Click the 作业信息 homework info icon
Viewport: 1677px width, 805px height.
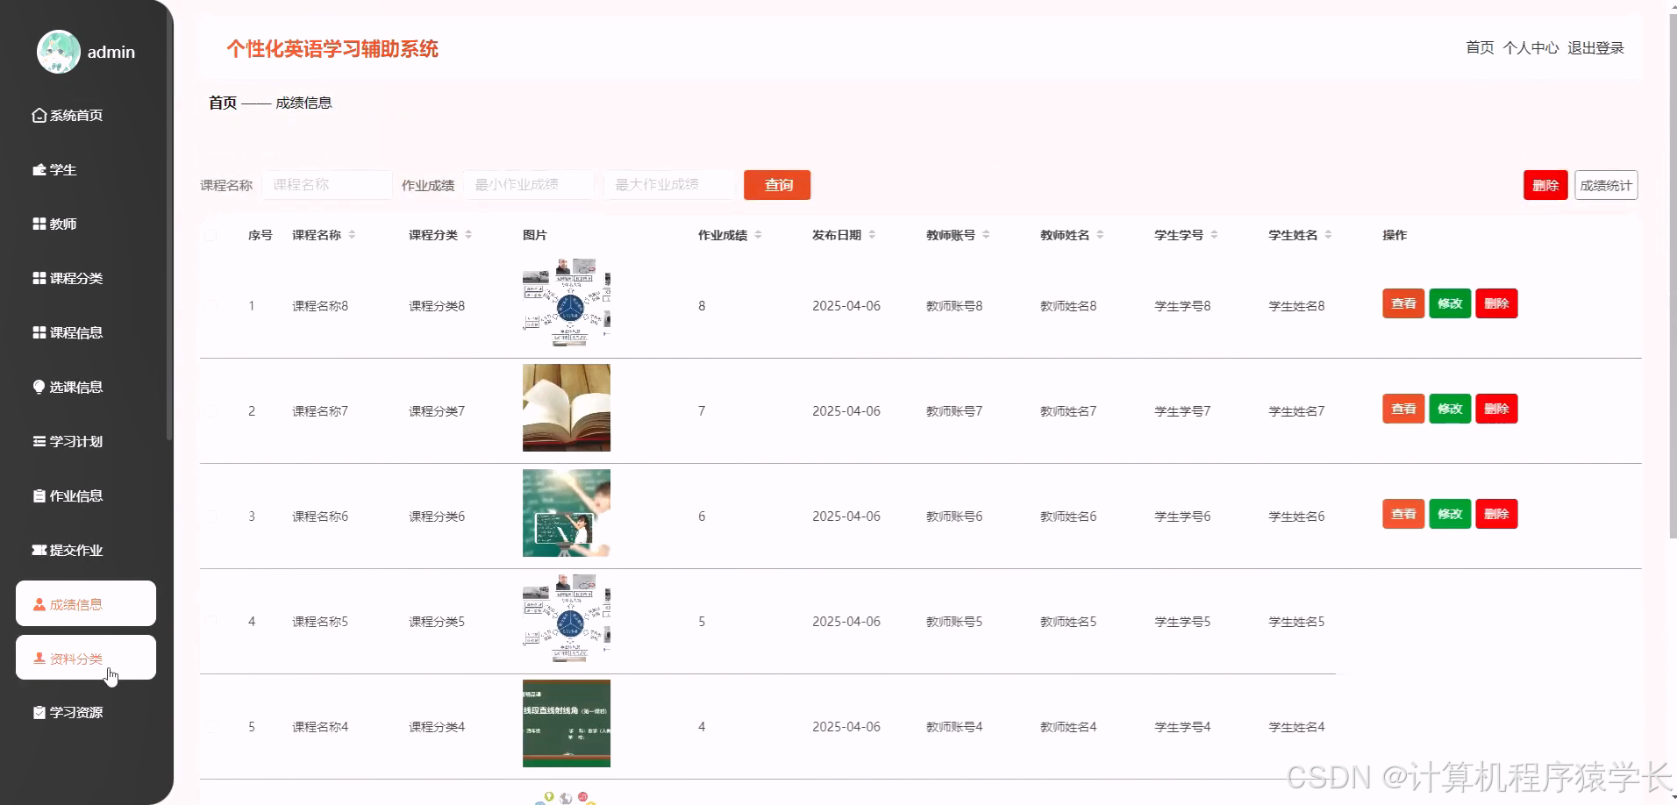[x=39, y=495]
